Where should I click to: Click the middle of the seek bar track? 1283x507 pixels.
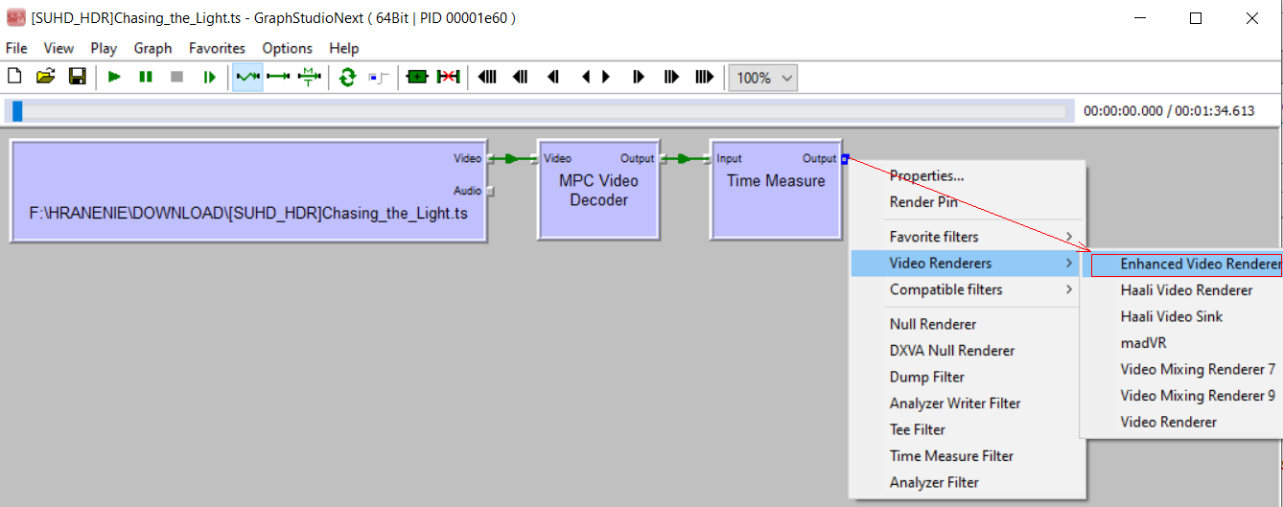pyautogui.click(x=538, y=112)
